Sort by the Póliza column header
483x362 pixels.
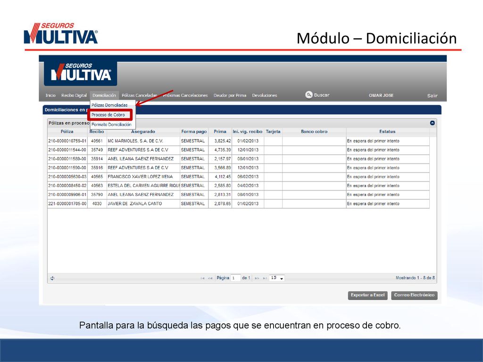pos(67,132)
